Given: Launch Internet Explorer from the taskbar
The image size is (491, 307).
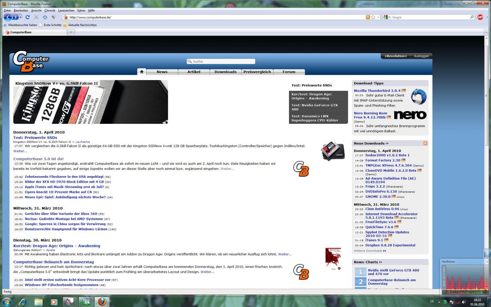Looking at the screenshot, I should click(x=23, y=302).
